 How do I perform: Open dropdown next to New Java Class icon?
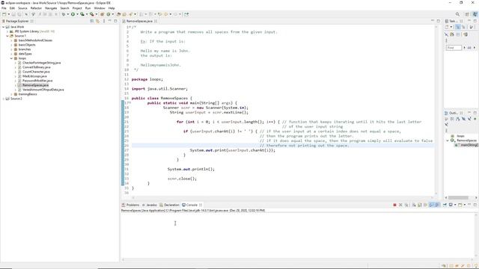113,14
